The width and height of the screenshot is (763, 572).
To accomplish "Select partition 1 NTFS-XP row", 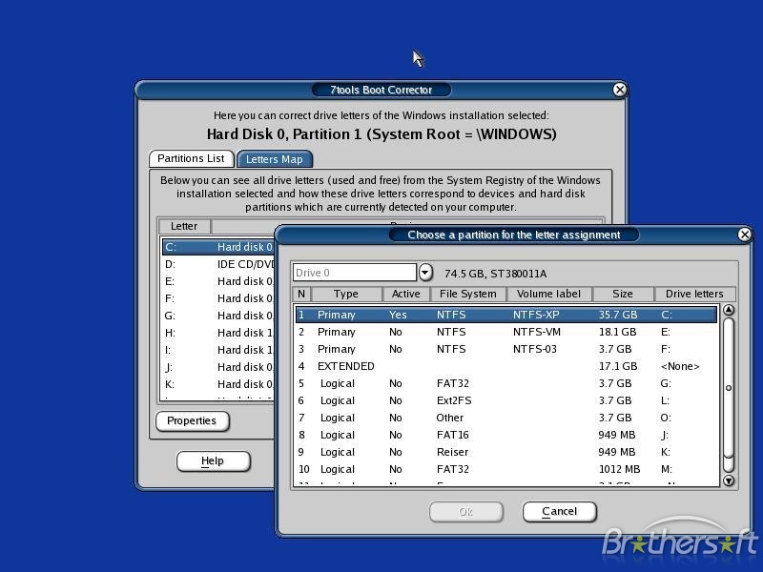I will coord(506,315).
